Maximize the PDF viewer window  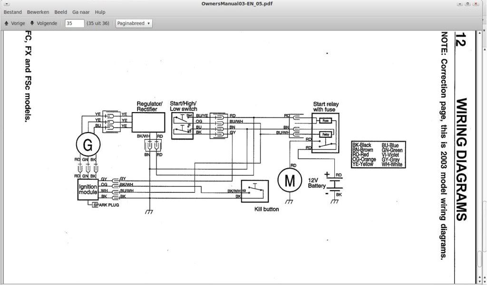click(468, 4)
